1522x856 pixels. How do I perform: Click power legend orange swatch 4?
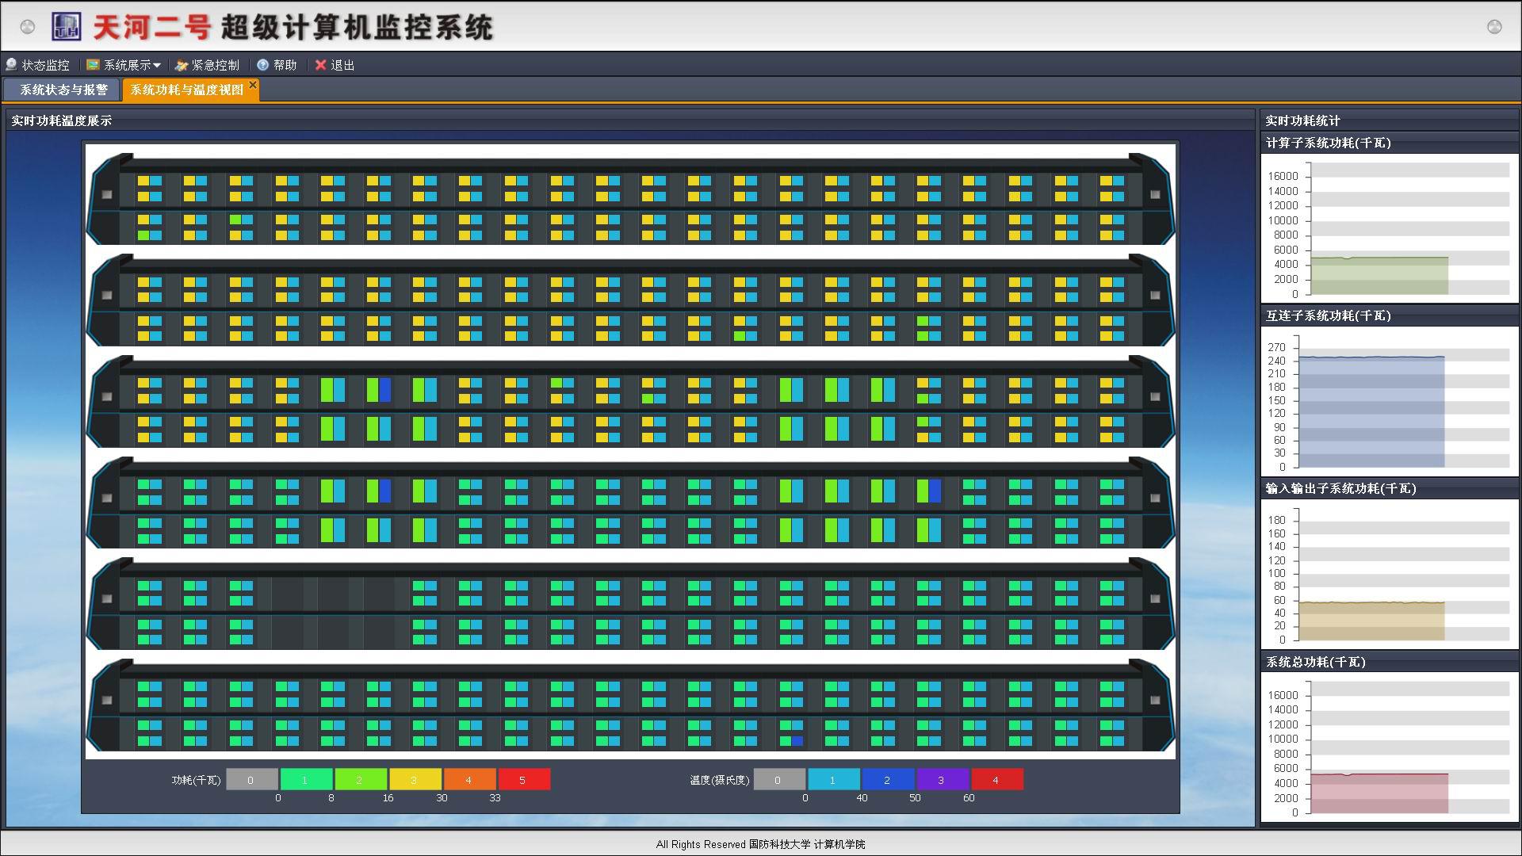(469, 780)
